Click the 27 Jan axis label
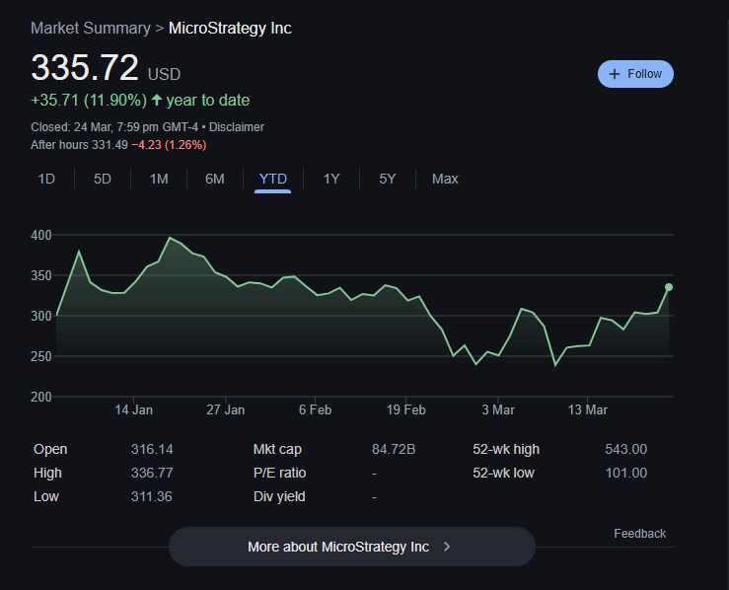 pyautogui.click(x=226, y=409)
